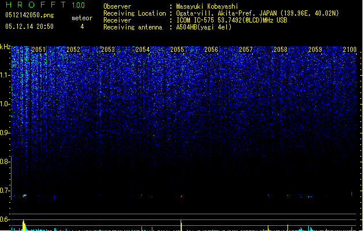Viewport: 363px width, 231px height.
Task: Click the meteor echo spot near 2055
Action: [x=181, y=196]
